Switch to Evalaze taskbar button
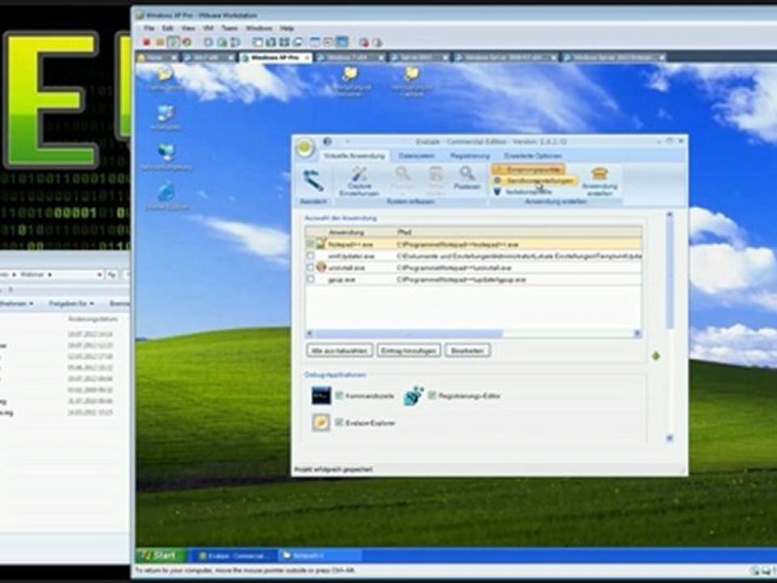777x583 pixels. pyautogui.click(x=236, y=555)
